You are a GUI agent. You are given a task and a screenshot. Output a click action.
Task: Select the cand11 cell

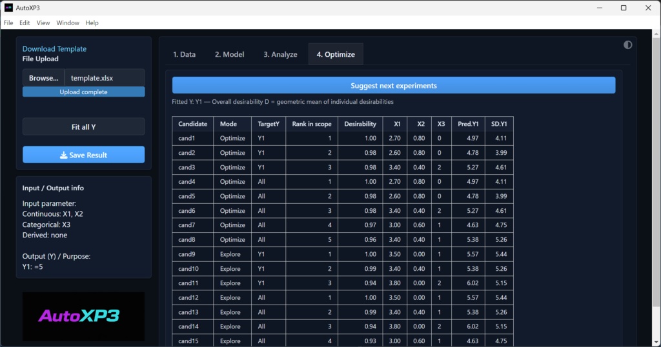[x=192, y=283]
